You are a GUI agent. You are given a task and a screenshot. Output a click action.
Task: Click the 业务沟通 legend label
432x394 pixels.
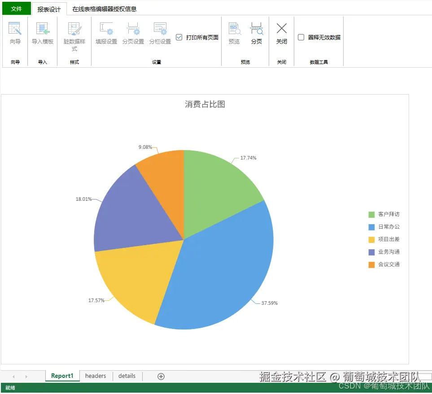click(x=389, y=252)
